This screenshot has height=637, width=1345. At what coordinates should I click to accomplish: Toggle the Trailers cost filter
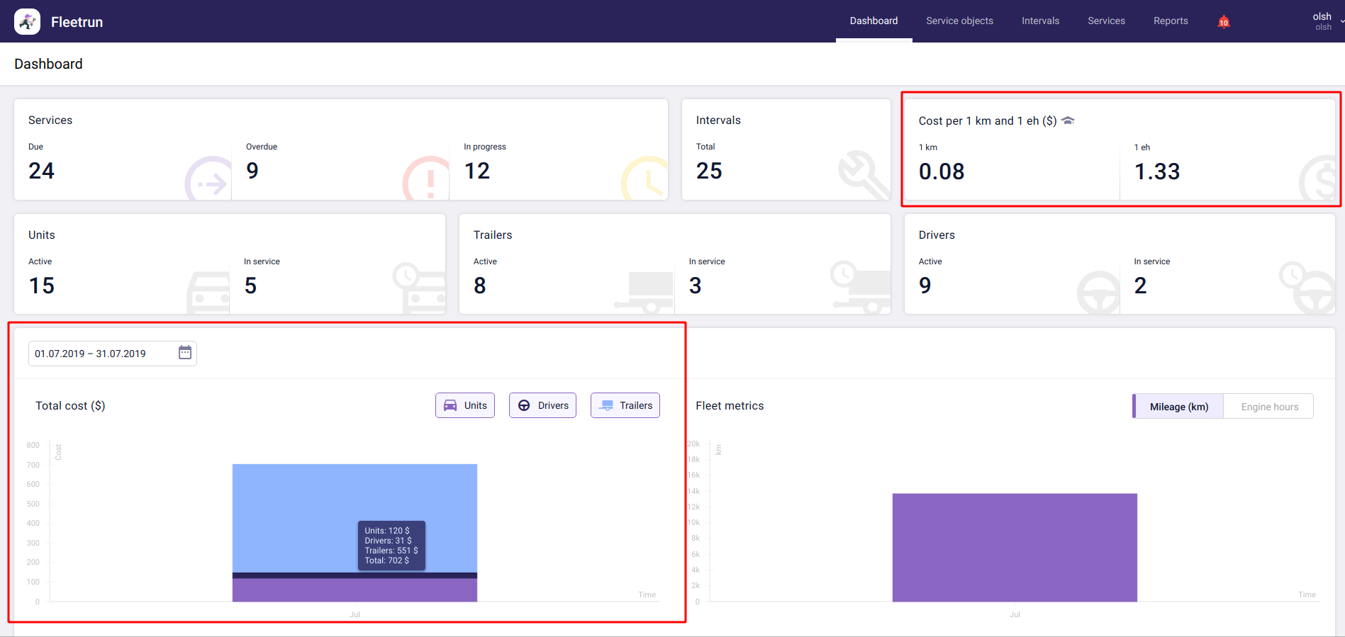[x=625, y=406]
